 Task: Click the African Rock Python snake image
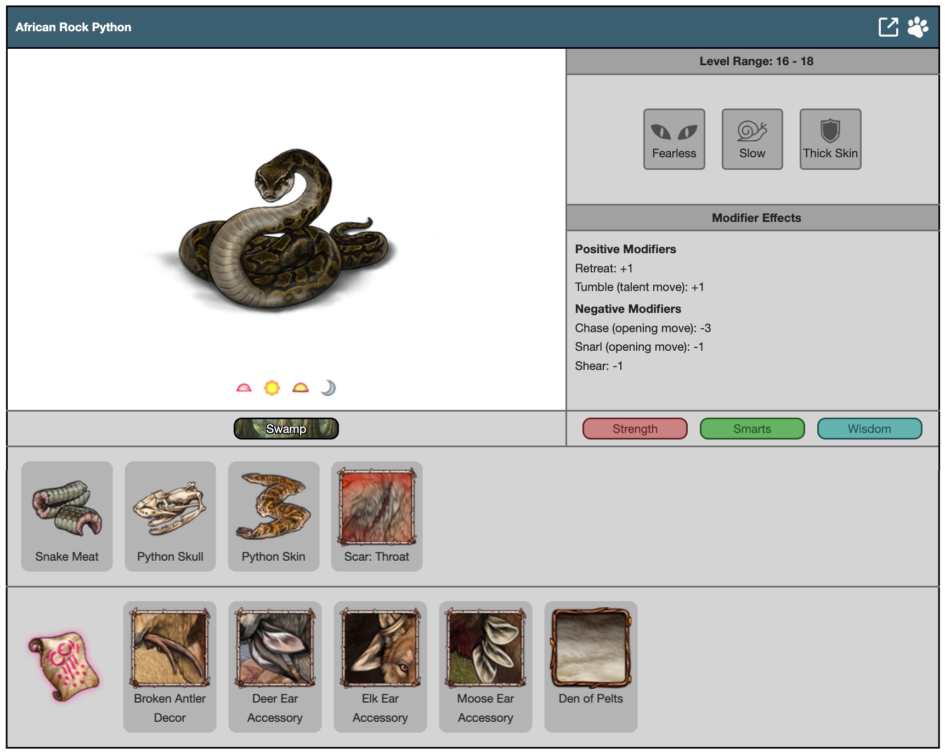(x=282, y=230)
